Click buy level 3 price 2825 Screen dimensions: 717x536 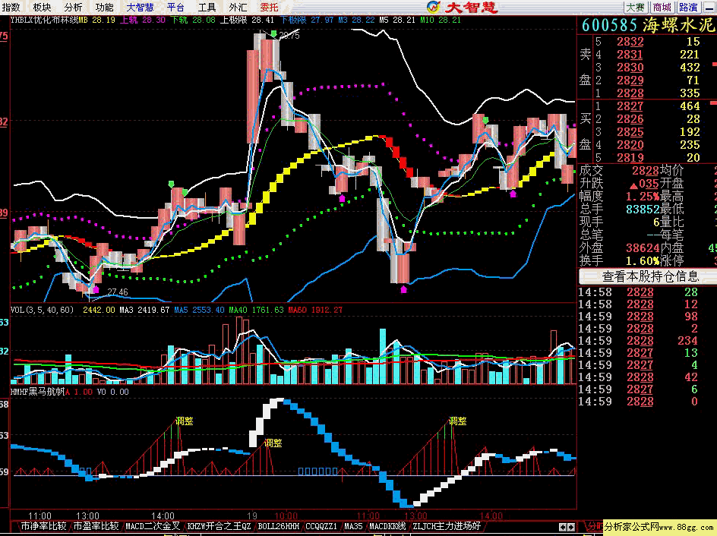coord(630,131)
